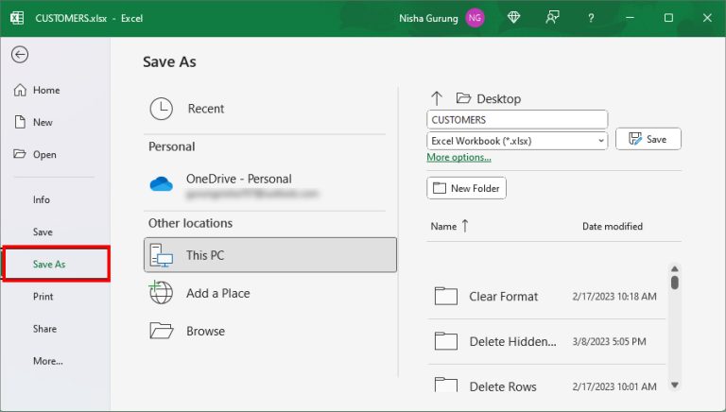Click the Nisha Gurung account avatar
This screenshot has height=412, width=726.
point(475,18)
